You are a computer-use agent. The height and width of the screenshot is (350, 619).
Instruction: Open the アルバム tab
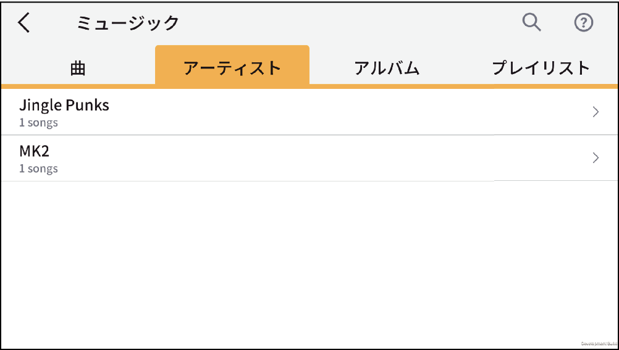[x=387, y=68]
